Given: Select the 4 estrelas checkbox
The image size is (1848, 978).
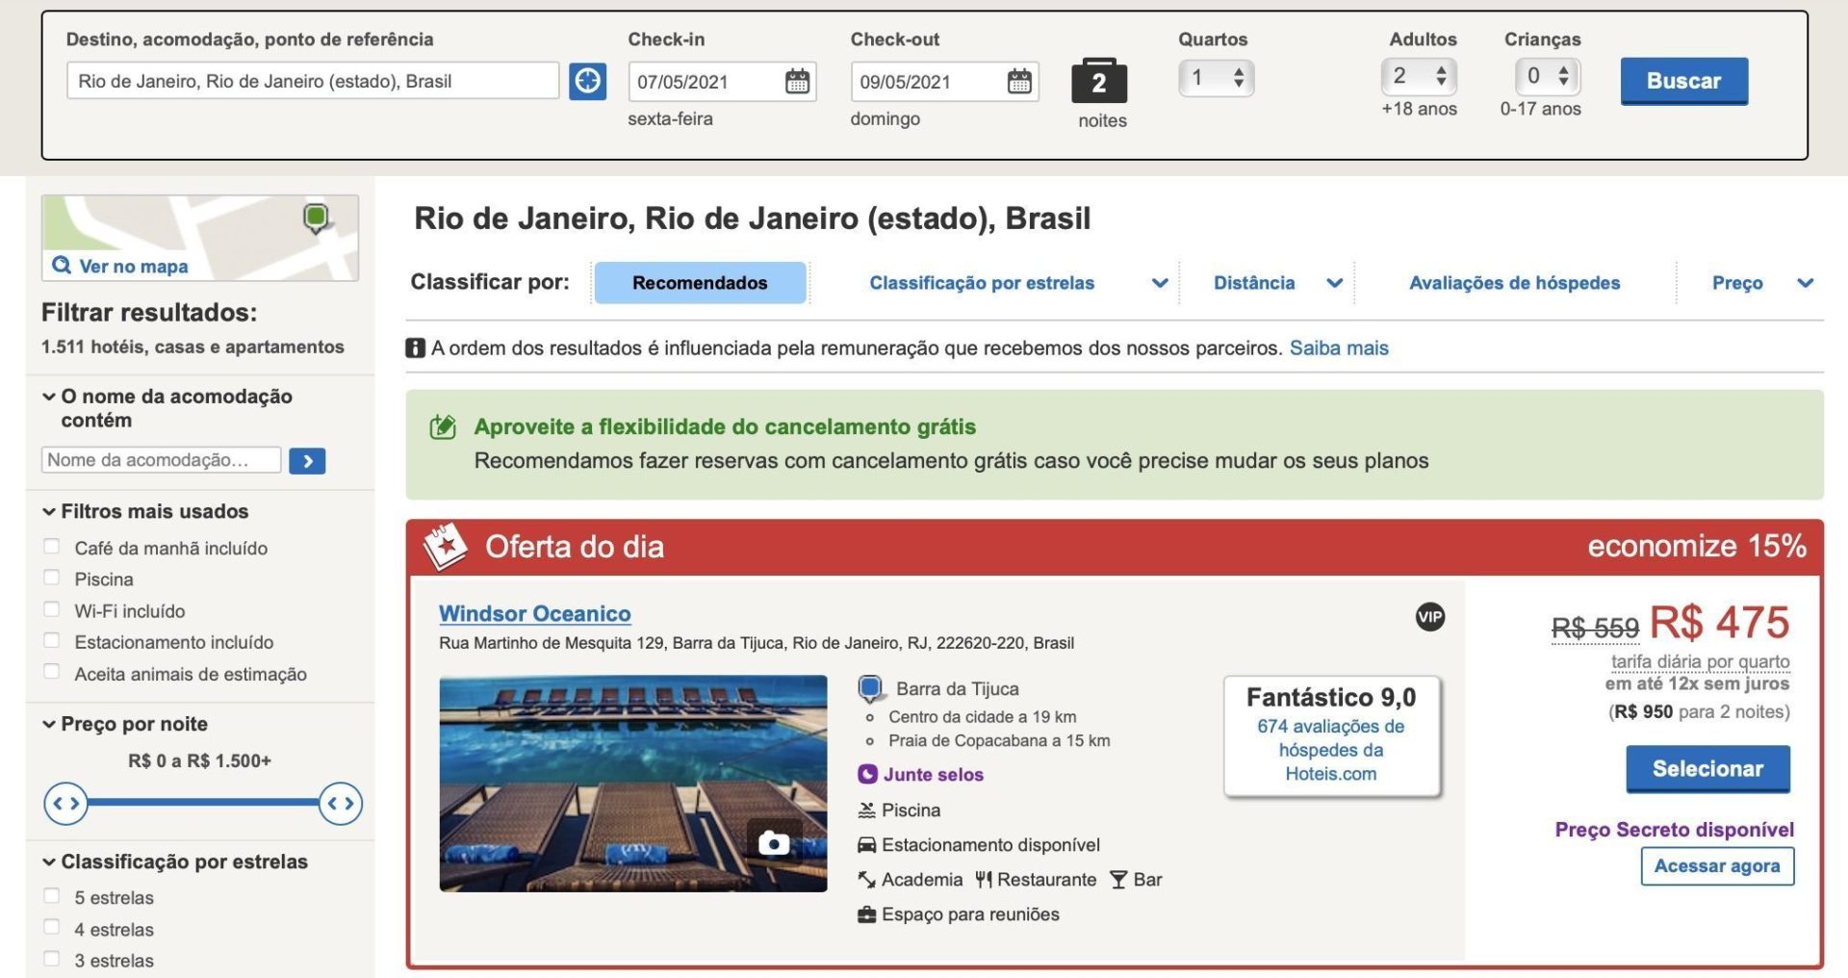Looking at the screenshot, I should 52,928.
